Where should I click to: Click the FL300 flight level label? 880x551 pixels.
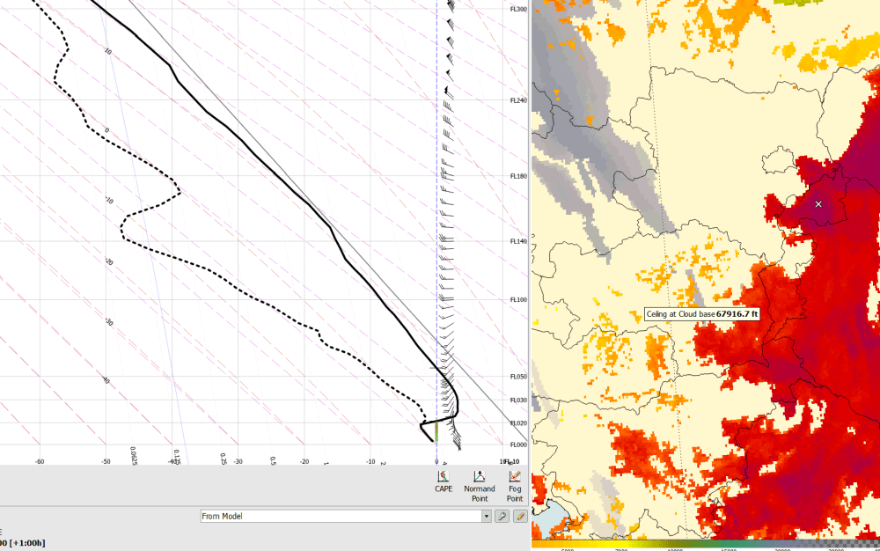pyautogui.click(x=518, y=9)
